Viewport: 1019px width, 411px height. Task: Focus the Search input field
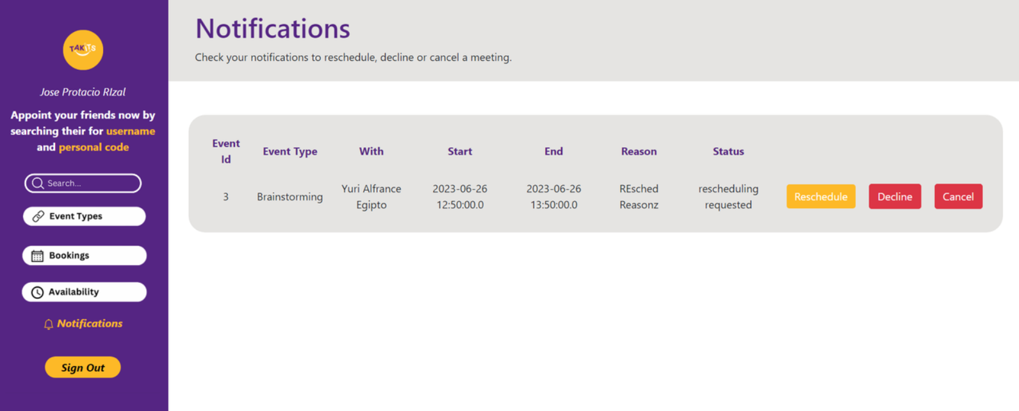[90, 183]
